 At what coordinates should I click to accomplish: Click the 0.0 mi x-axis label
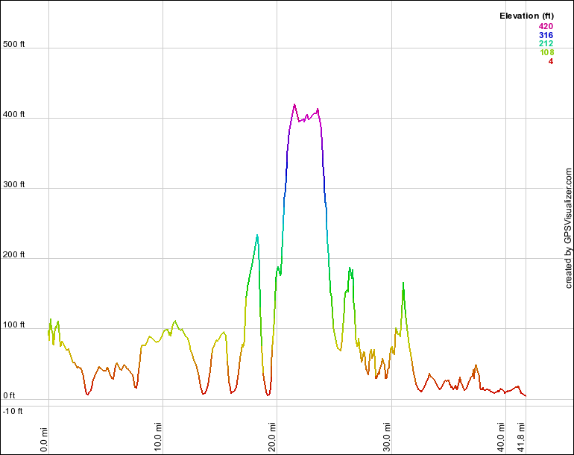(44, 436)
